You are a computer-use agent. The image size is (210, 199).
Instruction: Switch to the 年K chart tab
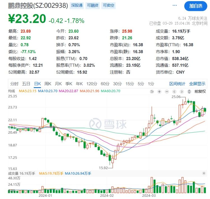(x=79, y=84)
